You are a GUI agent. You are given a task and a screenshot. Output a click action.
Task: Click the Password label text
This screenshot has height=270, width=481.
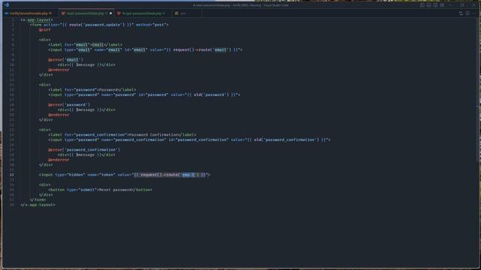(108, 90)
